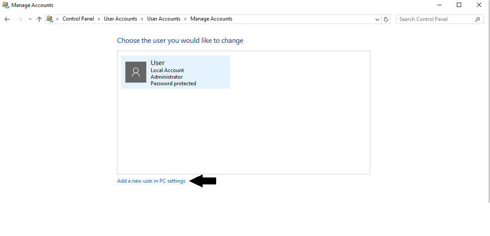Open the recent locations dropdown arrow

click(x=30, y=19)
